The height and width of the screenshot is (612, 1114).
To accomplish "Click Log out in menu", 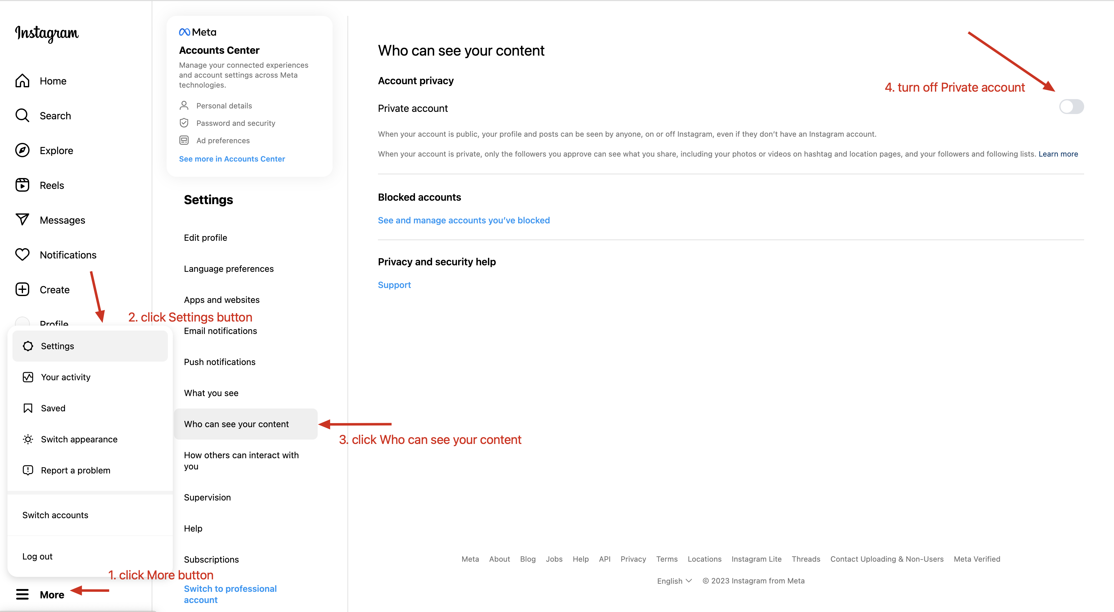I will (x=37, y=556).
